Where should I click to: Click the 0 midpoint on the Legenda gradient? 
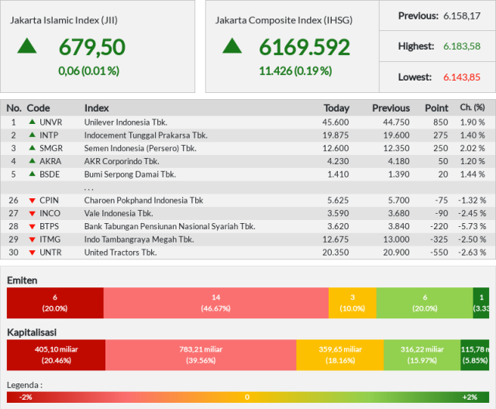(247, 397)
